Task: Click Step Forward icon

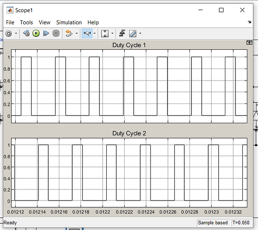Action: [x=46, y=34]
